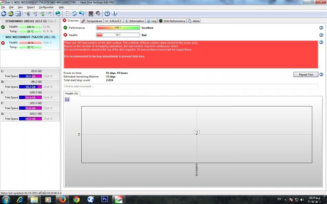Switch to the Temperature tab
Screen dimensions: 327x204
92,21
